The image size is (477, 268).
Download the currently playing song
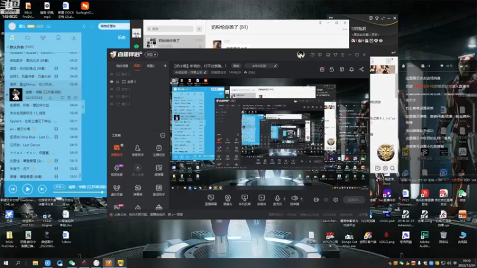(50, 98)
